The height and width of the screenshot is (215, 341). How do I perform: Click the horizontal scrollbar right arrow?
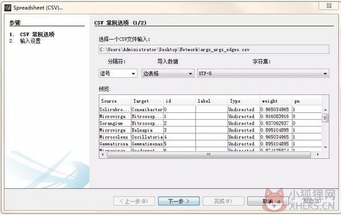[x=318, y=155]
